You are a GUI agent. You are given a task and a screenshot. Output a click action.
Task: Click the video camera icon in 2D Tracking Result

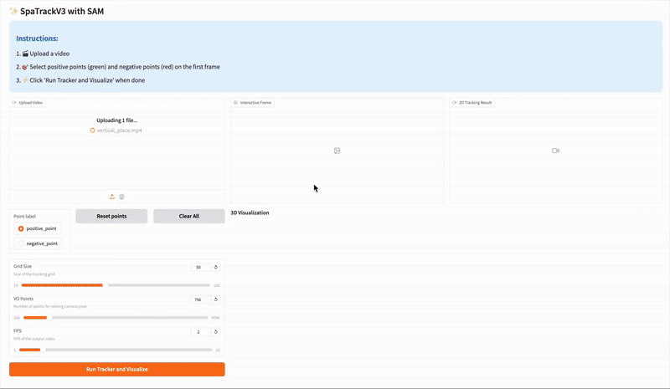point(555,151)
